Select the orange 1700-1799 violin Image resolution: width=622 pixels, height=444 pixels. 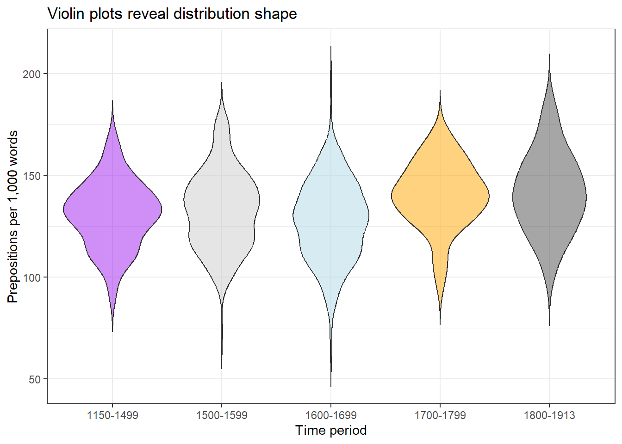click(440, 195)
